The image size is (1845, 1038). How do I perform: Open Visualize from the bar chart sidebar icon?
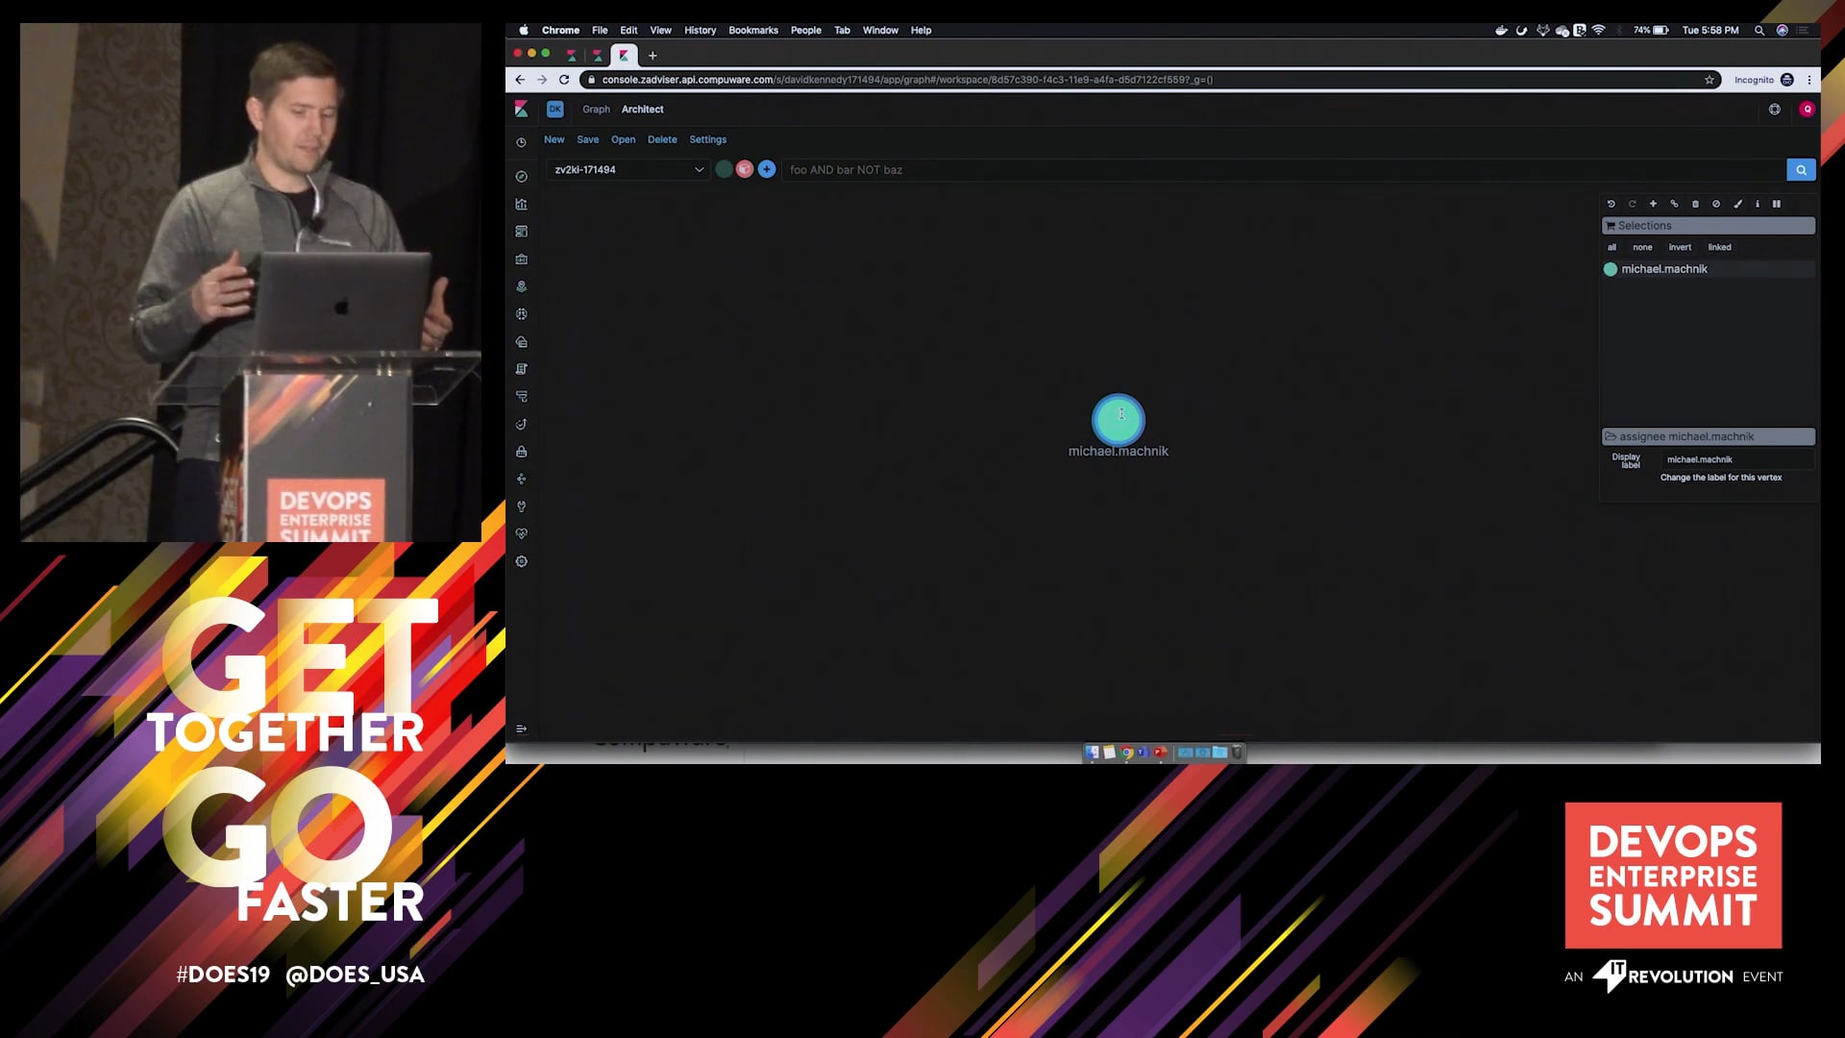(x=521, y=204)
